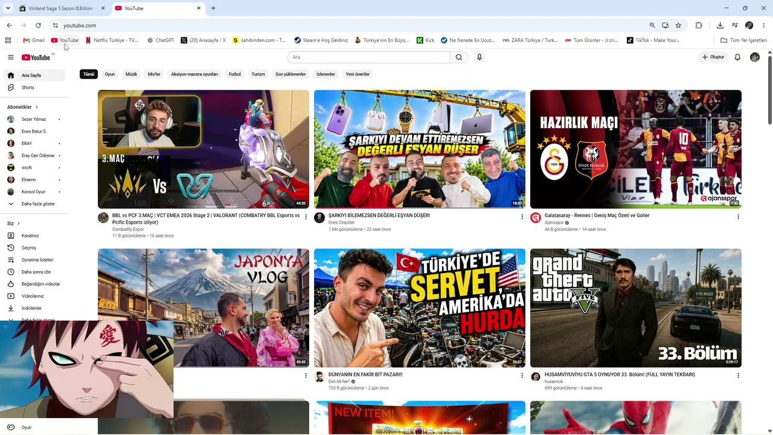Go back with the browser back arrow

tap(9, 25)
